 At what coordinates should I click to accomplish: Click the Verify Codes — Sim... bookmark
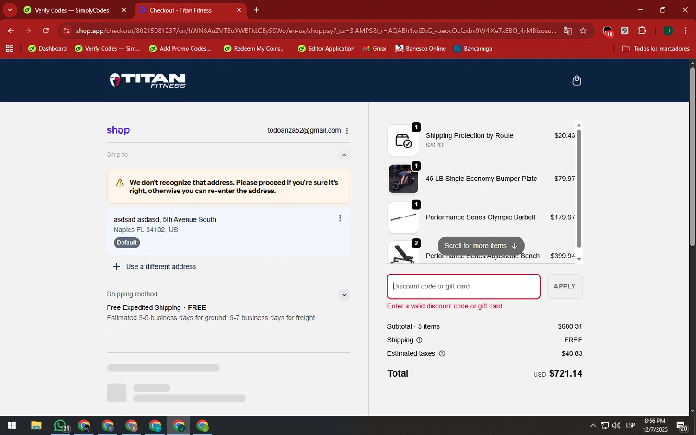(107, 48)
